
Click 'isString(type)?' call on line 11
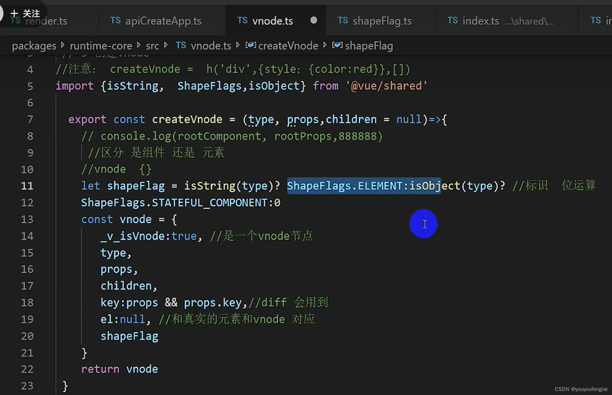[232, 186]
